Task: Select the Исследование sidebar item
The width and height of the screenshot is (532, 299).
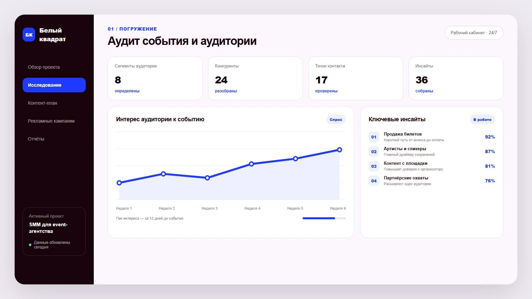Action: coord(54,85)
